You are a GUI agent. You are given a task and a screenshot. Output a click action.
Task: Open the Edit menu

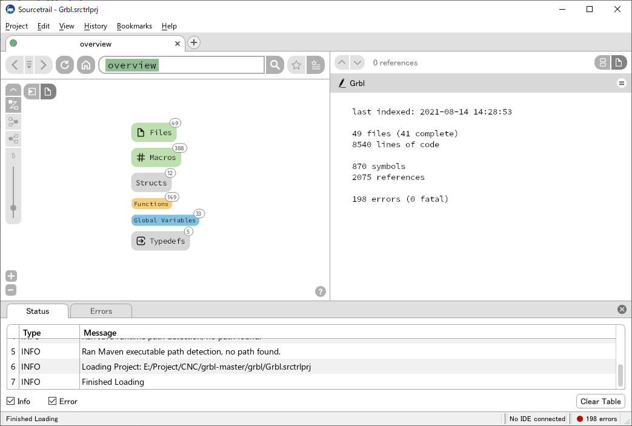[44, 26]
